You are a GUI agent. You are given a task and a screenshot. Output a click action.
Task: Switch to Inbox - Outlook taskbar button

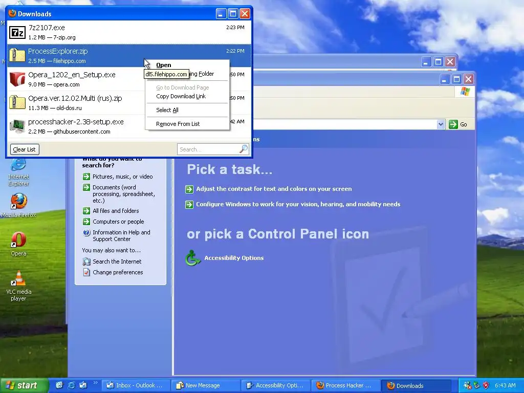click(x=136, y=385)
